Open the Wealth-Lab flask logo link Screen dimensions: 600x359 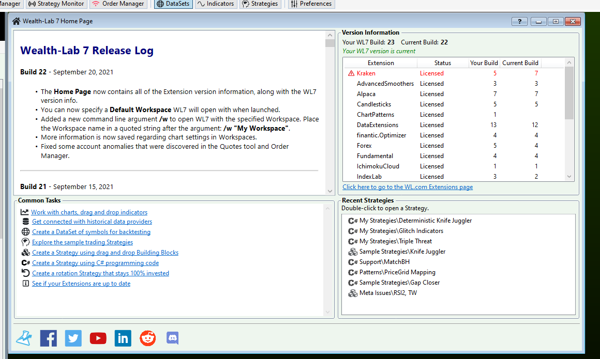tap(24, 338)
